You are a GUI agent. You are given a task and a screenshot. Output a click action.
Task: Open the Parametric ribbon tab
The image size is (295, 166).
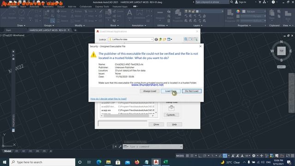(48, 6)
